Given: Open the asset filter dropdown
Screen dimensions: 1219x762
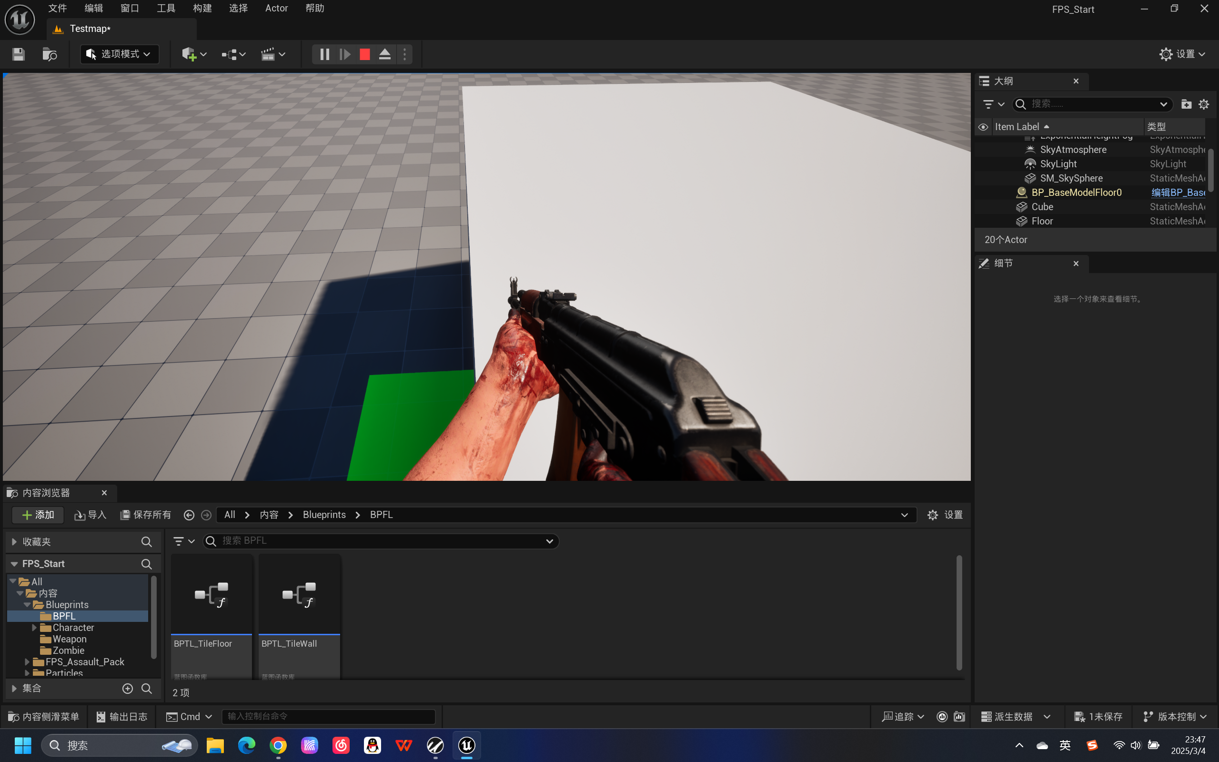Looking at the screenshot, I should tap(183, 541).
